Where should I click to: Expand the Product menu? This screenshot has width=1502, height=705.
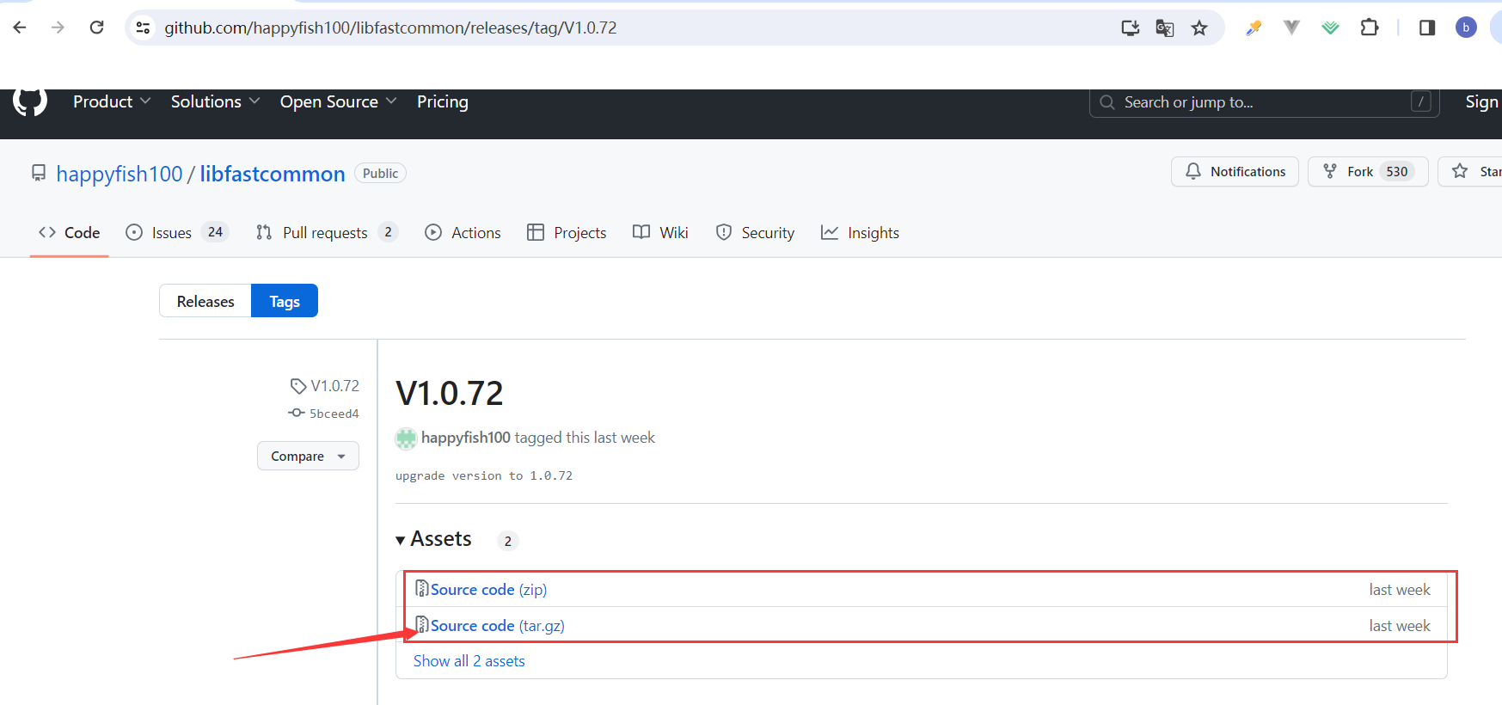tap(112, 101)
